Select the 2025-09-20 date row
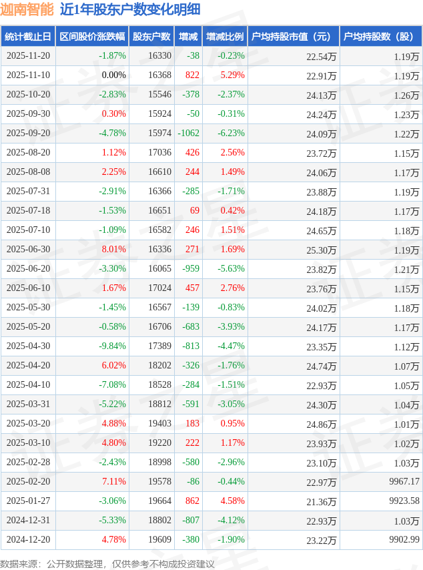 point(28,133)
